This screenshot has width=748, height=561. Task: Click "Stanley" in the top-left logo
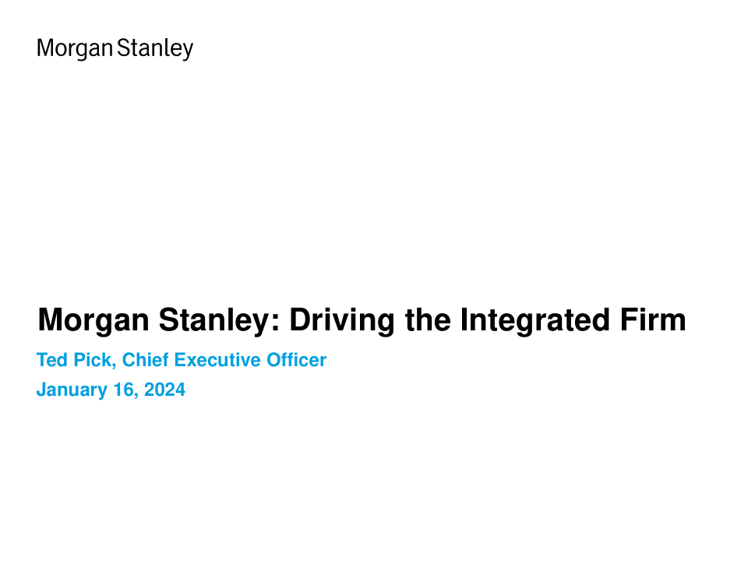click(155, 49)
